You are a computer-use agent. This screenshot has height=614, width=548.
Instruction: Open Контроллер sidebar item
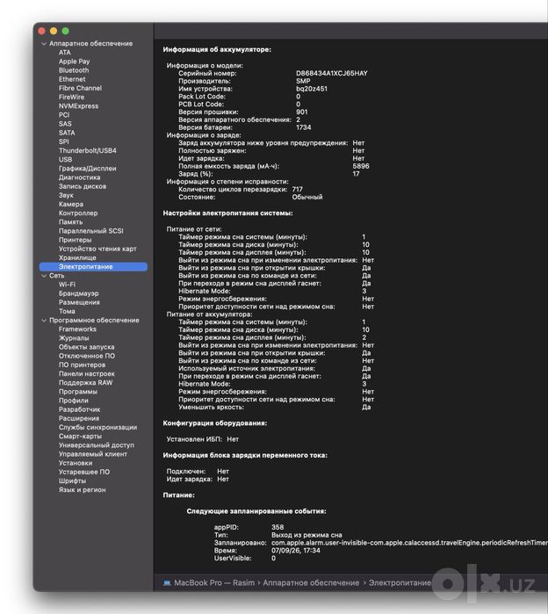click(78, 213)
